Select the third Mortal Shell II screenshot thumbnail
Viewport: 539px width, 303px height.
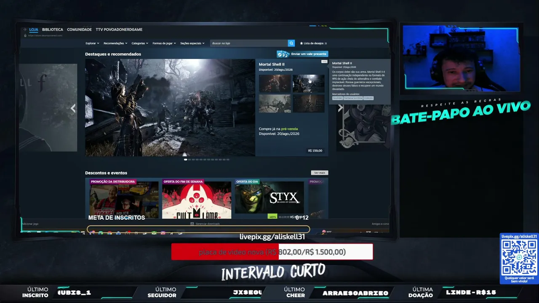click(275, 104)
